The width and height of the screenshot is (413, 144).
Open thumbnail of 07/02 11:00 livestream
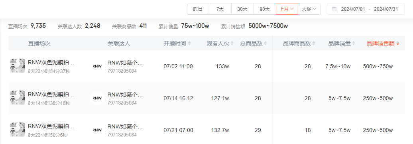[18, 66]
